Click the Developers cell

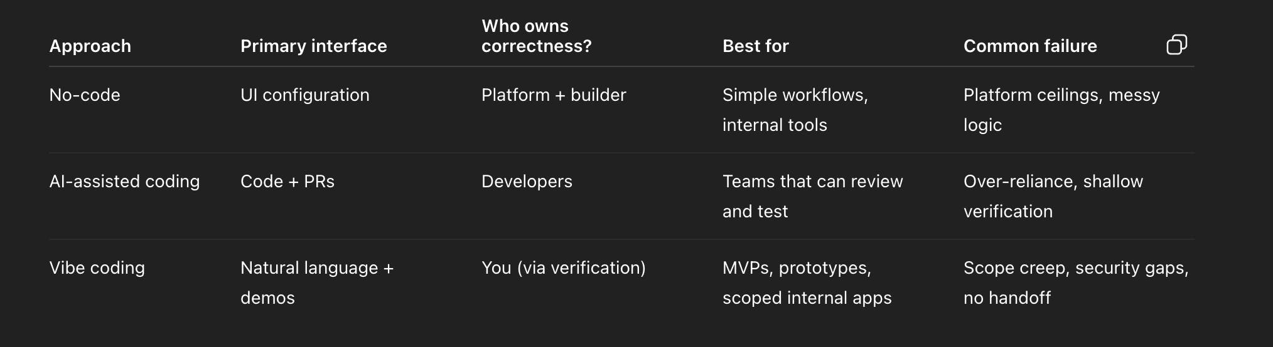click(527, 182)
